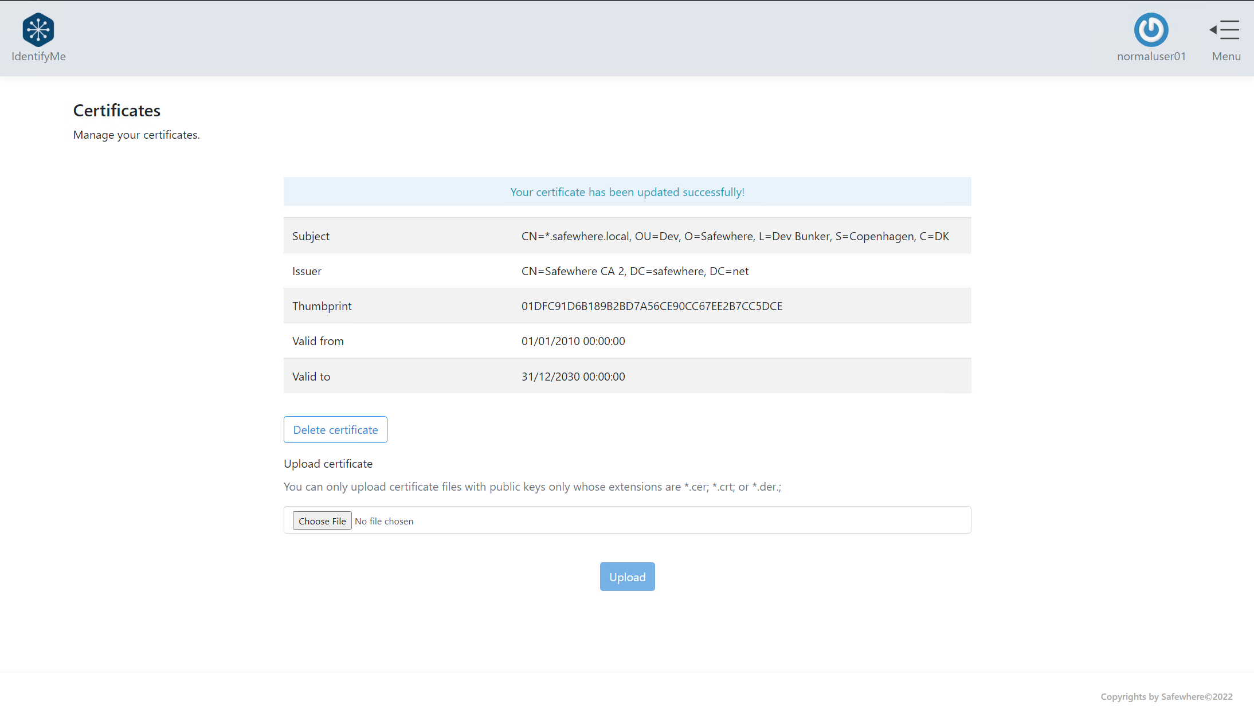
Task: Click the Thumbprint value text
Action: (652, 306)
